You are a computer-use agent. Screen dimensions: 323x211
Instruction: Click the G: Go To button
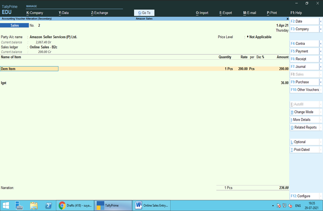pyautogui.click(x=144, y=13)
